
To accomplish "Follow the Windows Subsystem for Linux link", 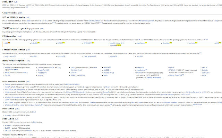I will click(x=16, y=97).
